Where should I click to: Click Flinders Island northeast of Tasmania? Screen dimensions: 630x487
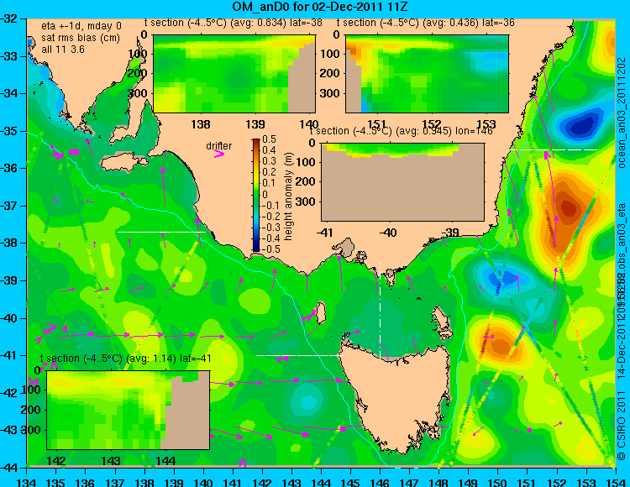[x=441, y=319]
